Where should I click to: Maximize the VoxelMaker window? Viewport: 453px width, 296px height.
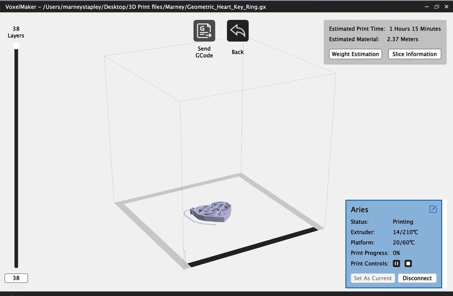coord(436,6)
